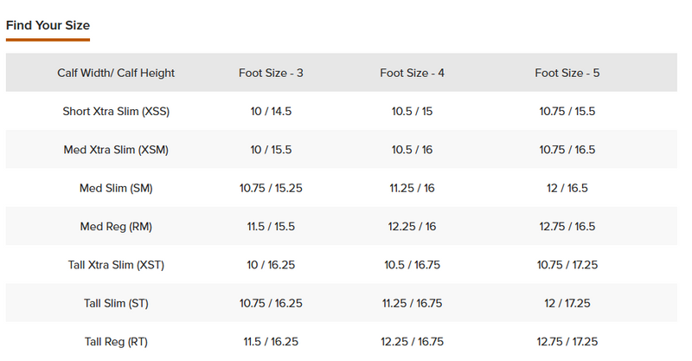Click the 12 / 17.25 Tall Slim cell
Image resolution: width=692 pixels, height=361 pixels.
567,304
